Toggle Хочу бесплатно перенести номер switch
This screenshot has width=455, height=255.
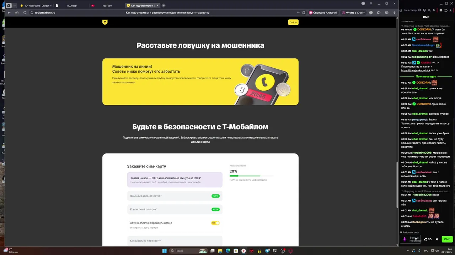(x=215, y=223)
